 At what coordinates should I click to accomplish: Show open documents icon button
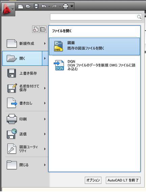(x=43, y=29)
